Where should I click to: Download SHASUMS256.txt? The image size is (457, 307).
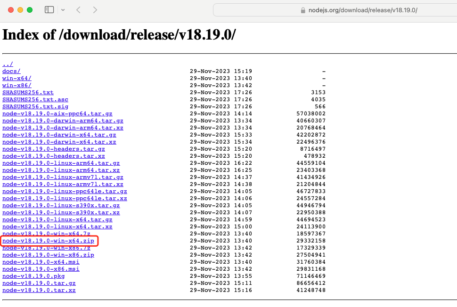pyautogui.click(x=27, y=92)
